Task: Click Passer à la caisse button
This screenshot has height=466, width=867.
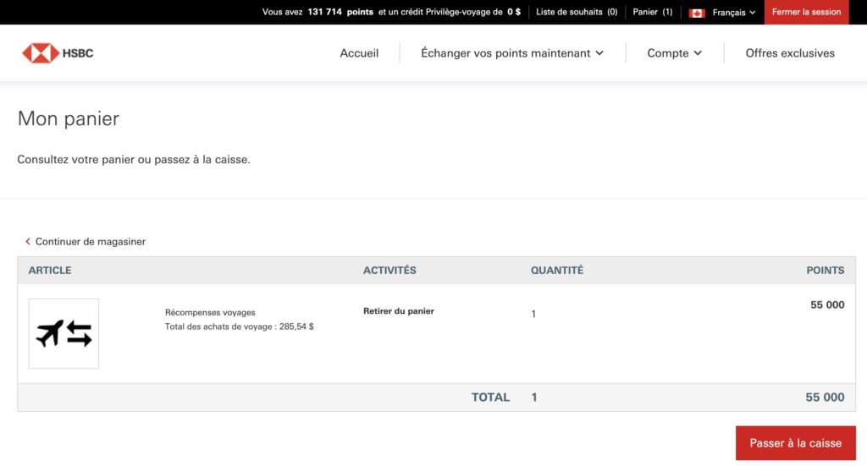Action: 795,443
